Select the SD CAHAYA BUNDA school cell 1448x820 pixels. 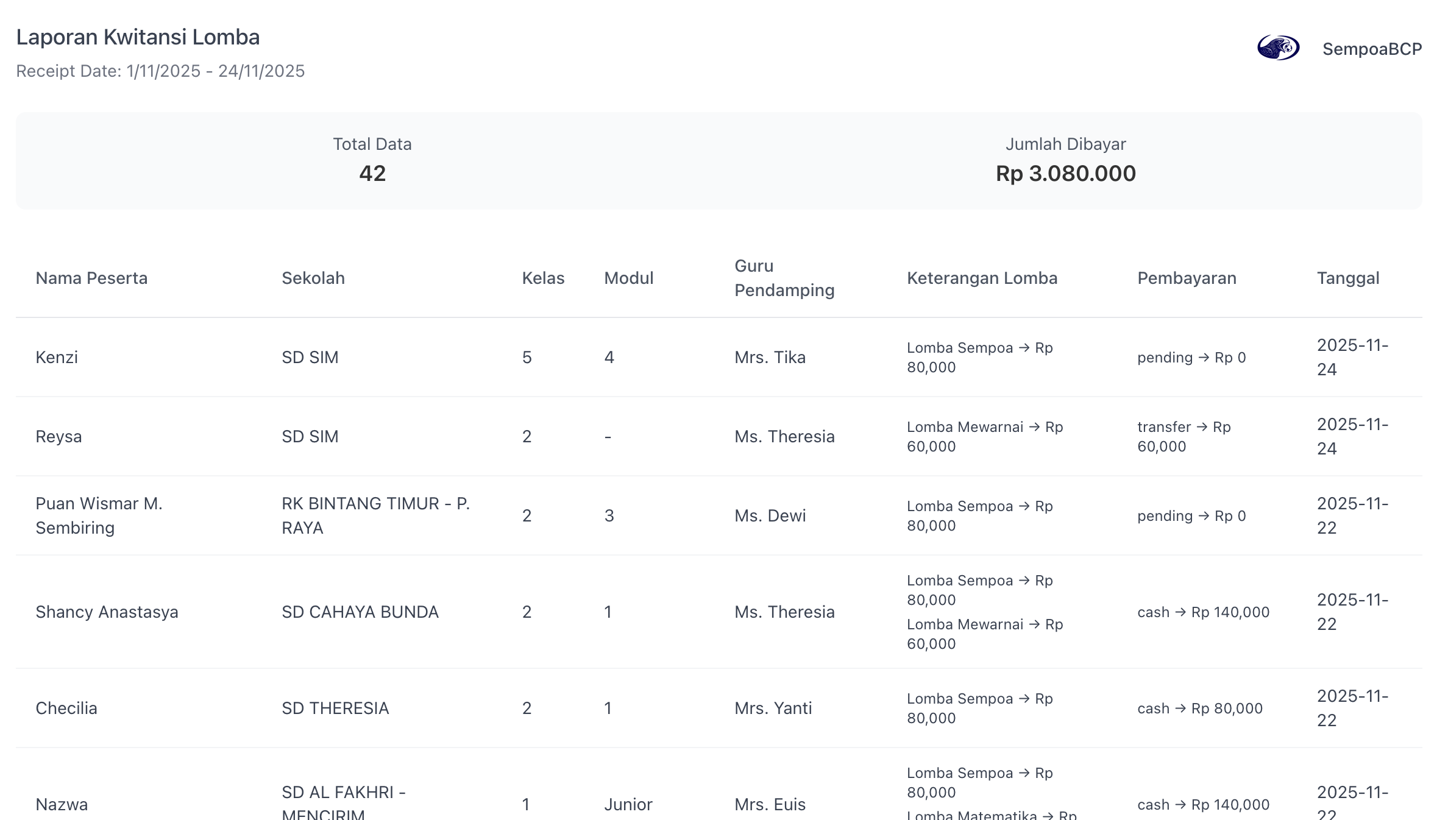360,612
